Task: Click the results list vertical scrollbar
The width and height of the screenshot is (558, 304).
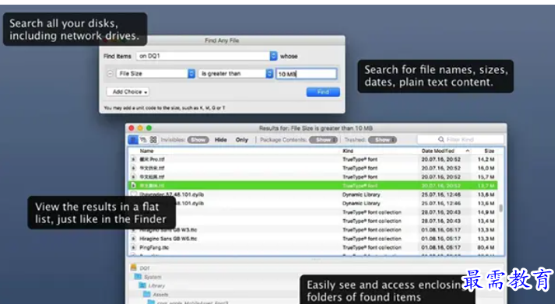Action: [500, 208]
